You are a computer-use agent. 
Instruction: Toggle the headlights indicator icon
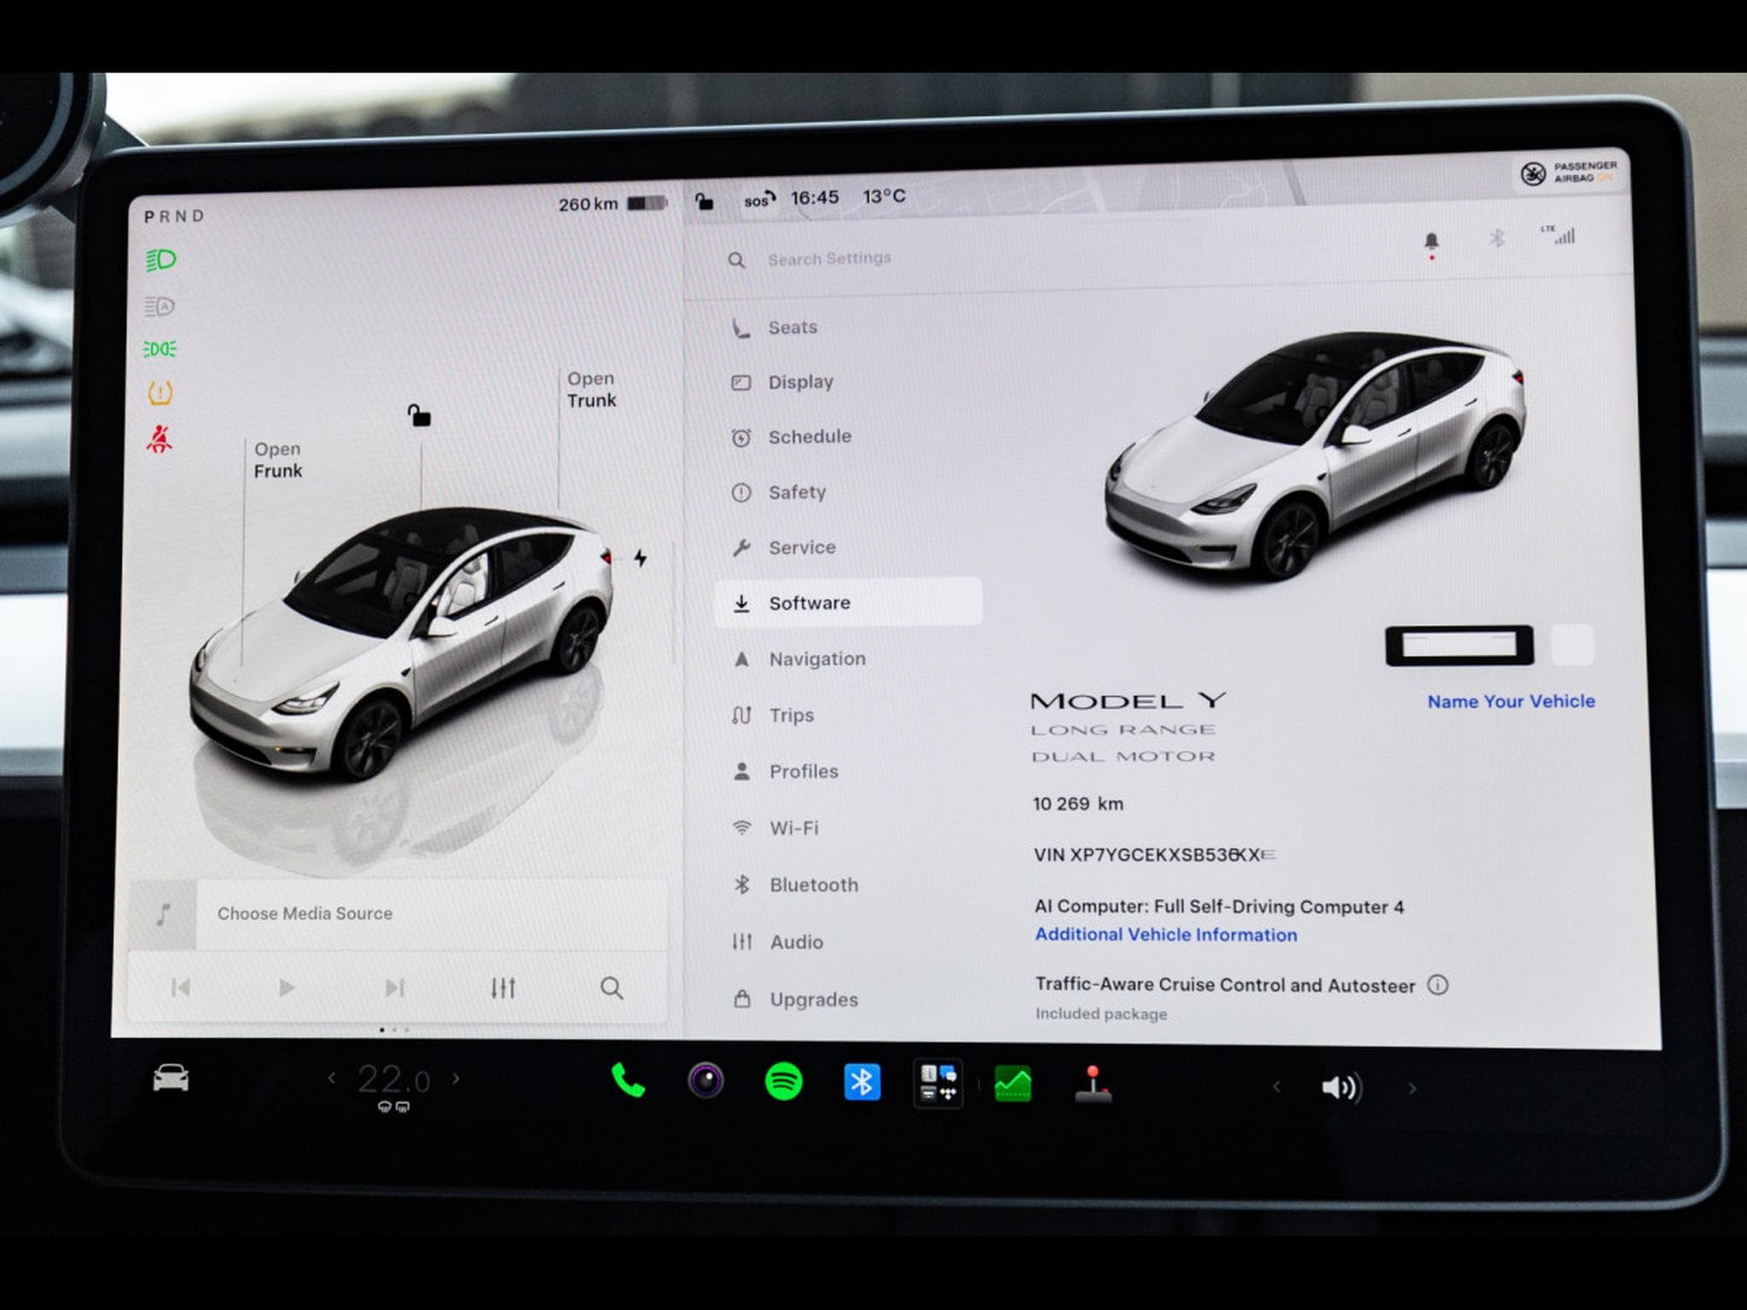pyautogui.click(x=160, y=259)
